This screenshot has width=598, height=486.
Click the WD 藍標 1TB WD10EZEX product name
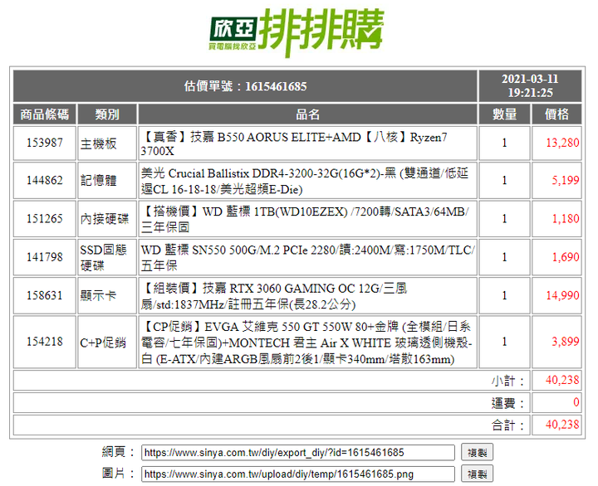[x=305, y=219]
